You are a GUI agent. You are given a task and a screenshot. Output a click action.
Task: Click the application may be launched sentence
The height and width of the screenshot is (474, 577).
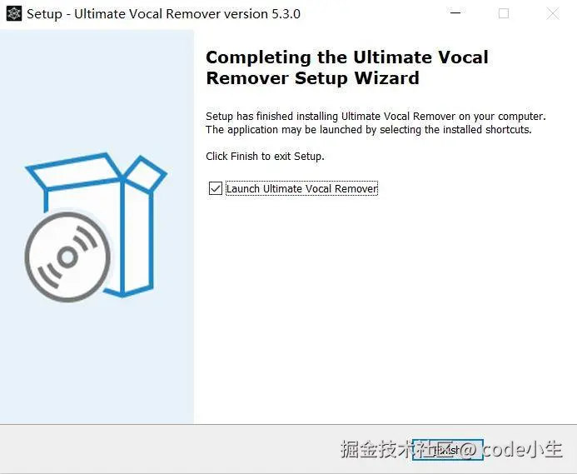coord(369,130)
